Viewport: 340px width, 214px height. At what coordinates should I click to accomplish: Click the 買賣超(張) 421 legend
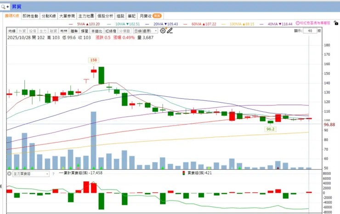(x=199, y=173)
